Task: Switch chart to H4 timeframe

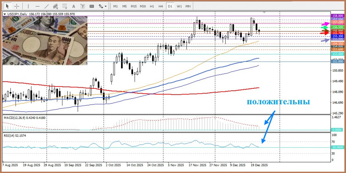Action: click(x=161, y=6)
